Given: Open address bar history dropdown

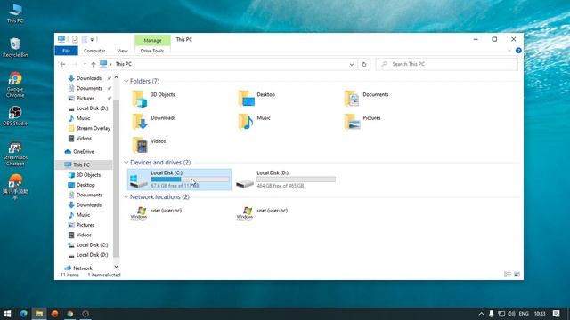Looking at the screenshot, I should tap(352, 64).
